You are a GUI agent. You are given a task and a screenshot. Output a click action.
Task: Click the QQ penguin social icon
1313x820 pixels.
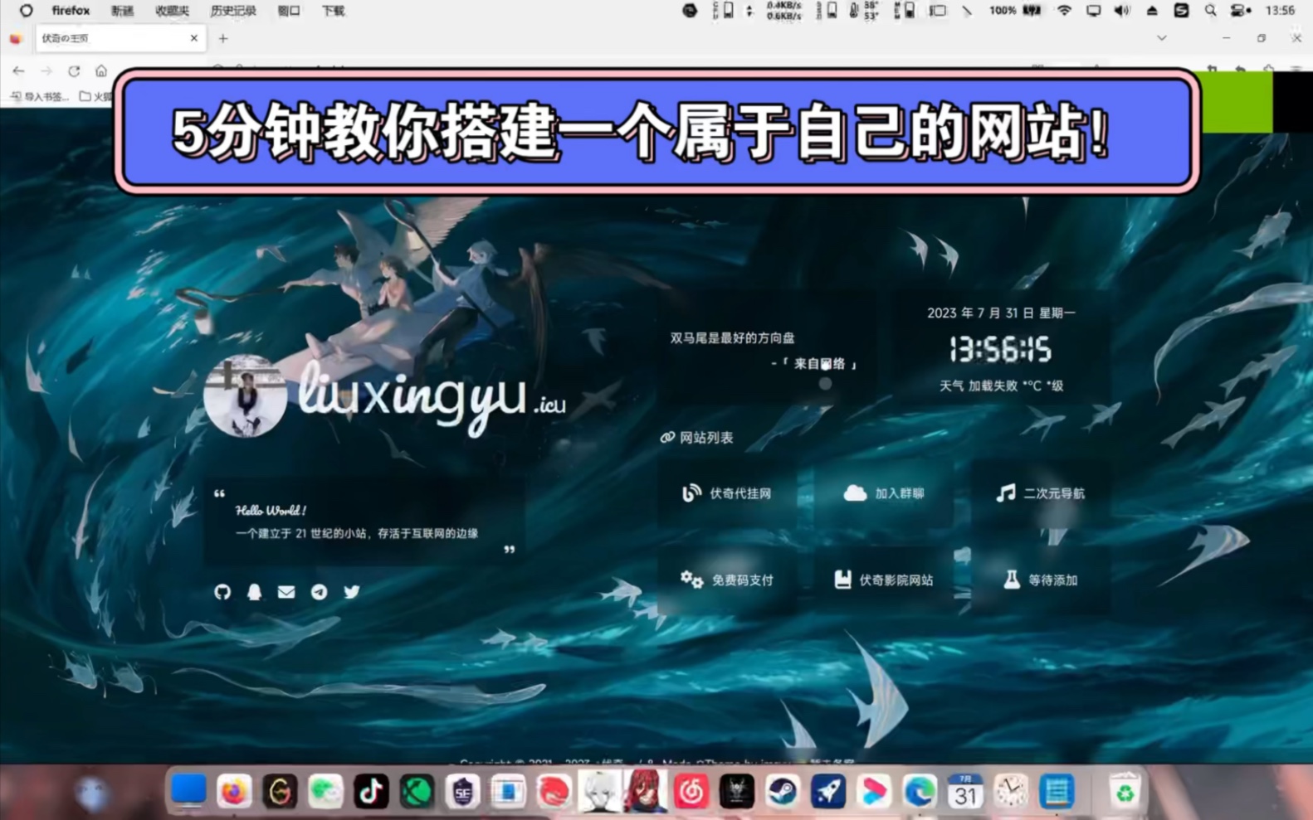(254, 591)
